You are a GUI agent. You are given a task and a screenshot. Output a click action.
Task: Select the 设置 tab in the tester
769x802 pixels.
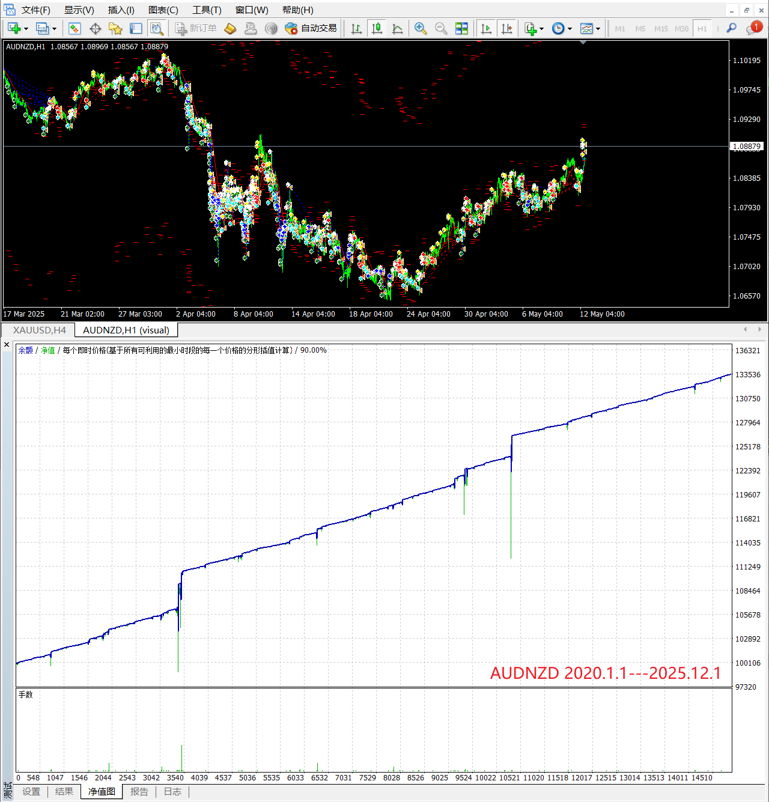(31, 792)
